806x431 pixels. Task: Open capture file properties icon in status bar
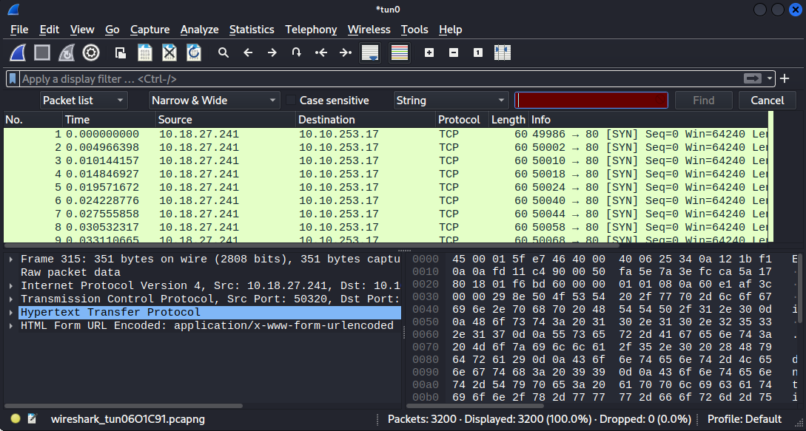(x=33, y=418)
